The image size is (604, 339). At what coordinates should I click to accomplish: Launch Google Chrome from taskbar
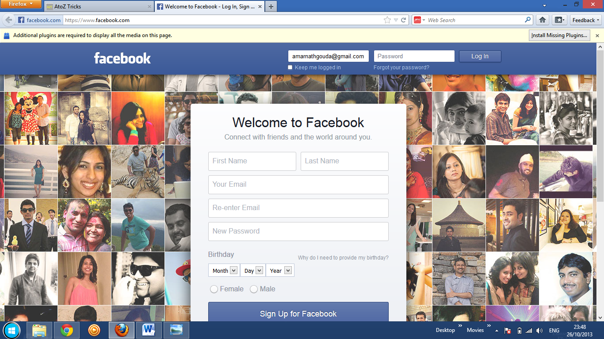(67, 330)
